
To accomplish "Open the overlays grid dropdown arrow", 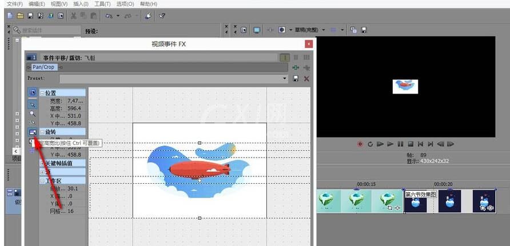I will coord(342,30).
